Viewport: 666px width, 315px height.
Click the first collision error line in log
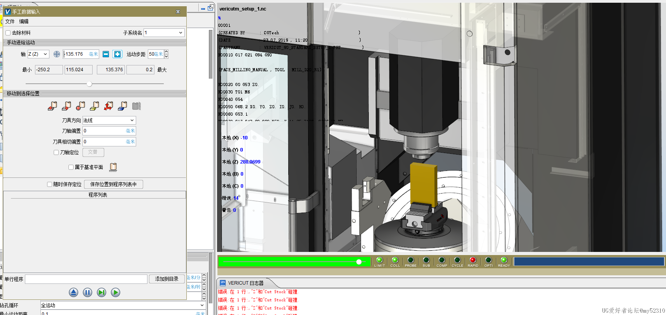tap(258, 292)
